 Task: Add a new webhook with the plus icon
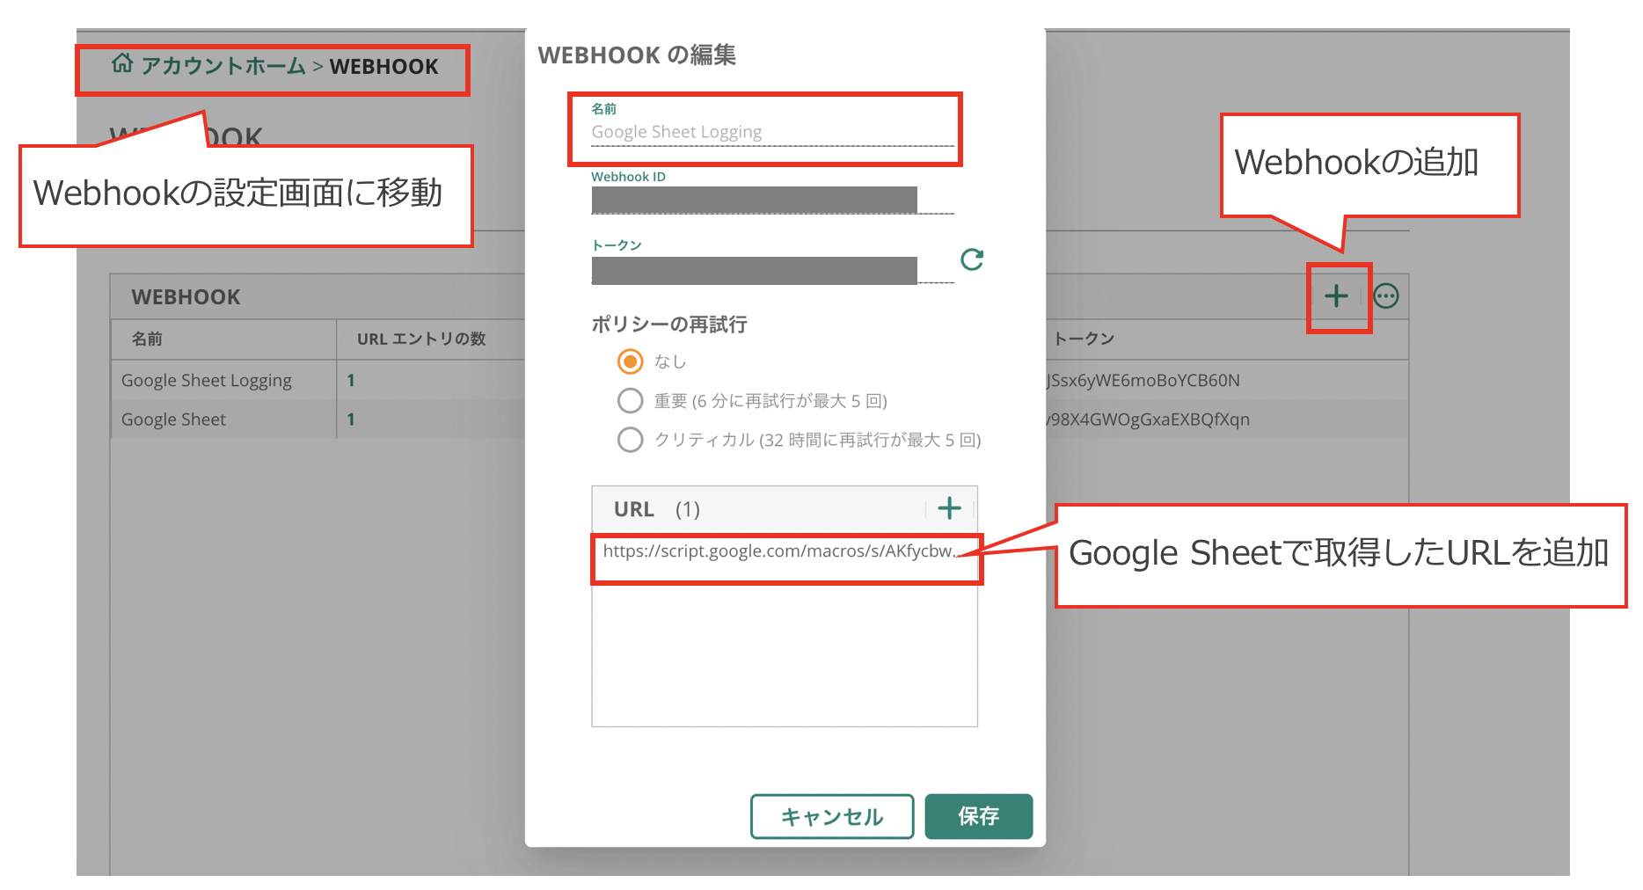[1335, 296]
